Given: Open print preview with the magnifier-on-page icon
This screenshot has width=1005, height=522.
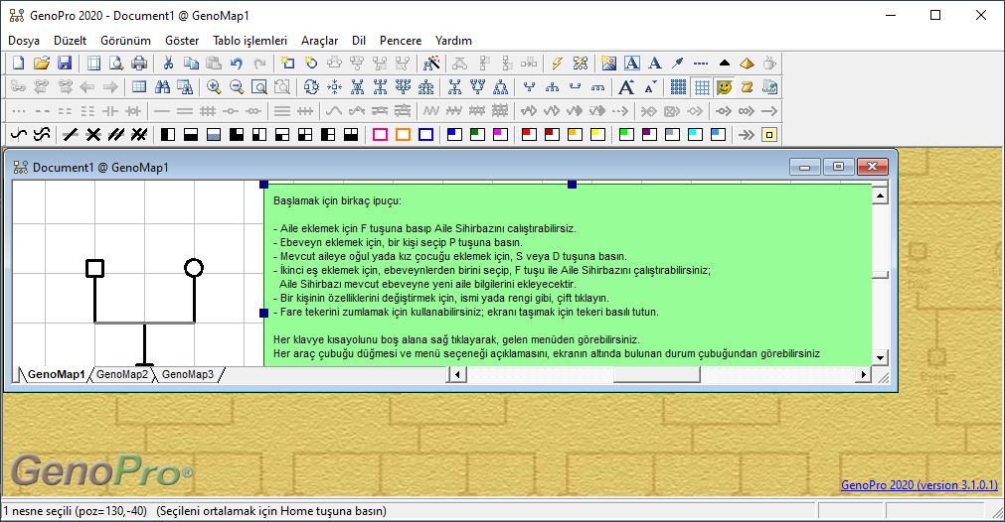Looking at the screenshot, I should 116,63.
